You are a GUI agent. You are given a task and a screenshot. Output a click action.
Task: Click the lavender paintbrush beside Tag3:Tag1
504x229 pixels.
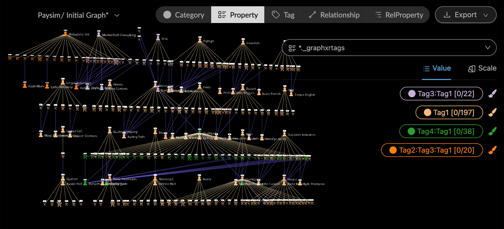tap(492, 94)
